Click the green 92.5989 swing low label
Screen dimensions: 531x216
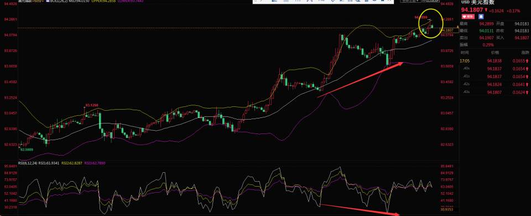coord(26,149)
